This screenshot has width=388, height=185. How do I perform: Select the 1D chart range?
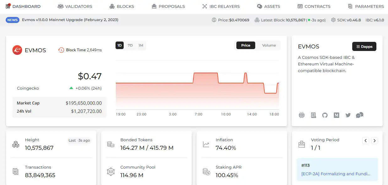click(120, 45)
